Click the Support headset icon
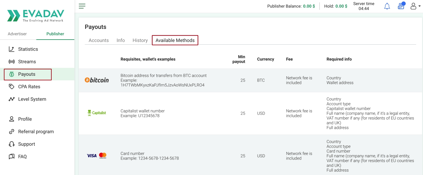 [x=12, y=144]
